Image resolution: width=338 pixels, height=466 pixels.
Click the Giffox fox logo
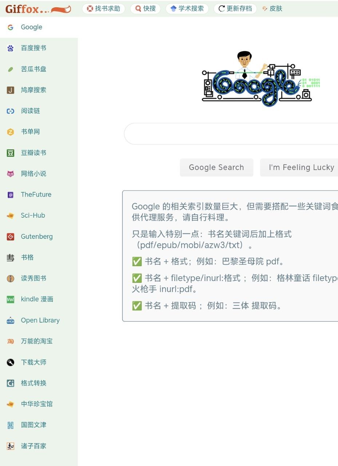pyautogui.click(x=38, y=9)
